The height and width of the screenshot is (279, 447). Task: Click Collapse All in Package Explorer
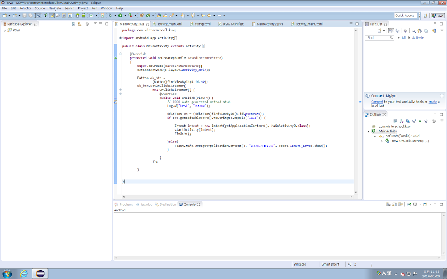click(73, 24)
